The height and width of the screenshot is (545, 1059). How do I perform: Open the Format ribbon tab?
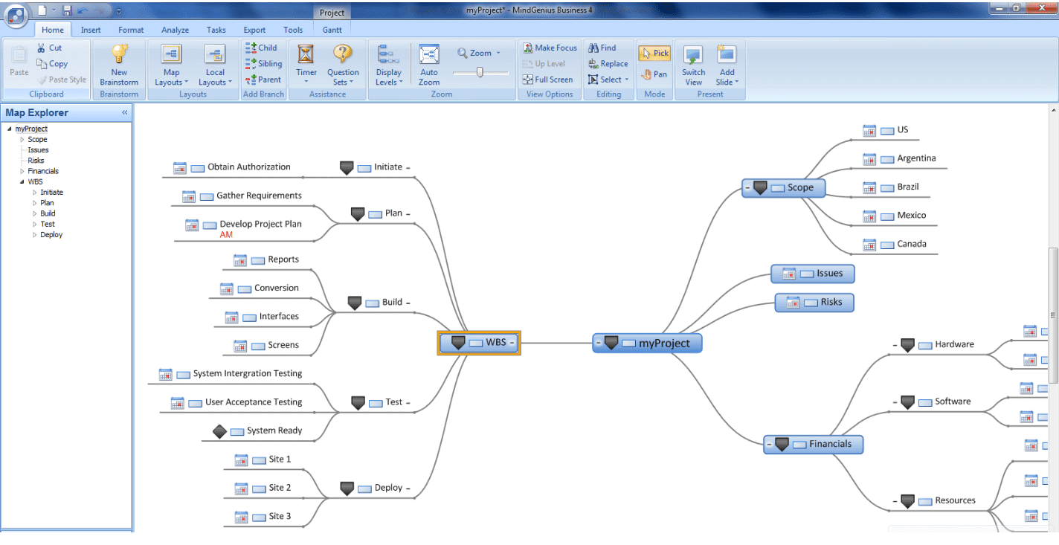coord(131,30)
